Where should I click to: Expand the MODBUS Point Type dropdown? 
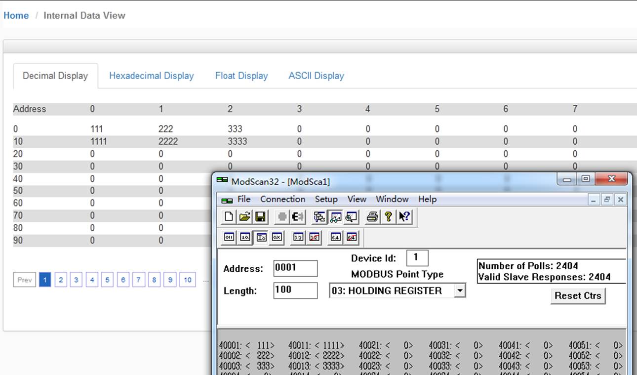click(x=460, y=291)
